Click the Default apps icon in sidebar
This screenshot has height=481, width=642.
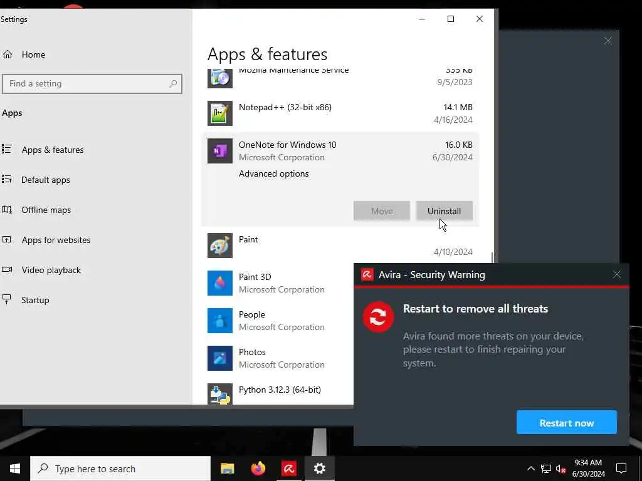(6, 179)
